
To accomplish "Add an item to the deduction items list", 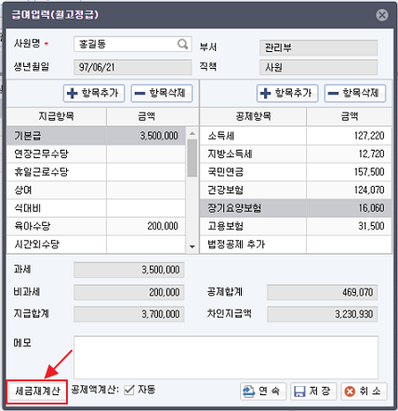I will (287, 93).
